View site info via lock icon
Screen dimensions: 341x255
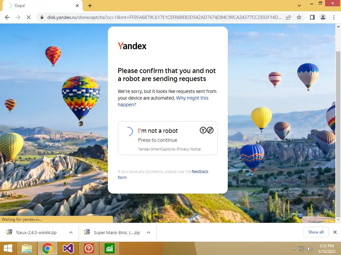point(42,17)
